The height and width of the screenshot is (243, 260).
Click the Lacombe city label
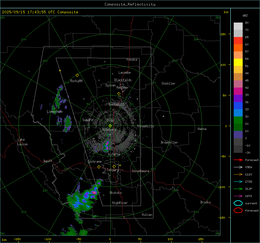(x=125, y=73)
